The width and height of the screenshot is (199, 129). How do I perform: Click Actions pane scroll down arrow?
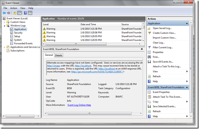(x=191, y=116)
